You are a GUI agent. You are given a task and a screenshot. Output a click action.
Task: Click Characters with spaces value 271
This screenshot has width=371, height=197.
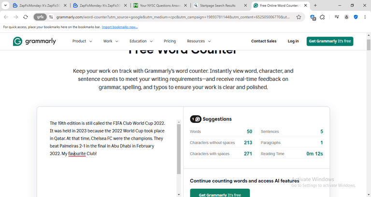coord(248,154)
